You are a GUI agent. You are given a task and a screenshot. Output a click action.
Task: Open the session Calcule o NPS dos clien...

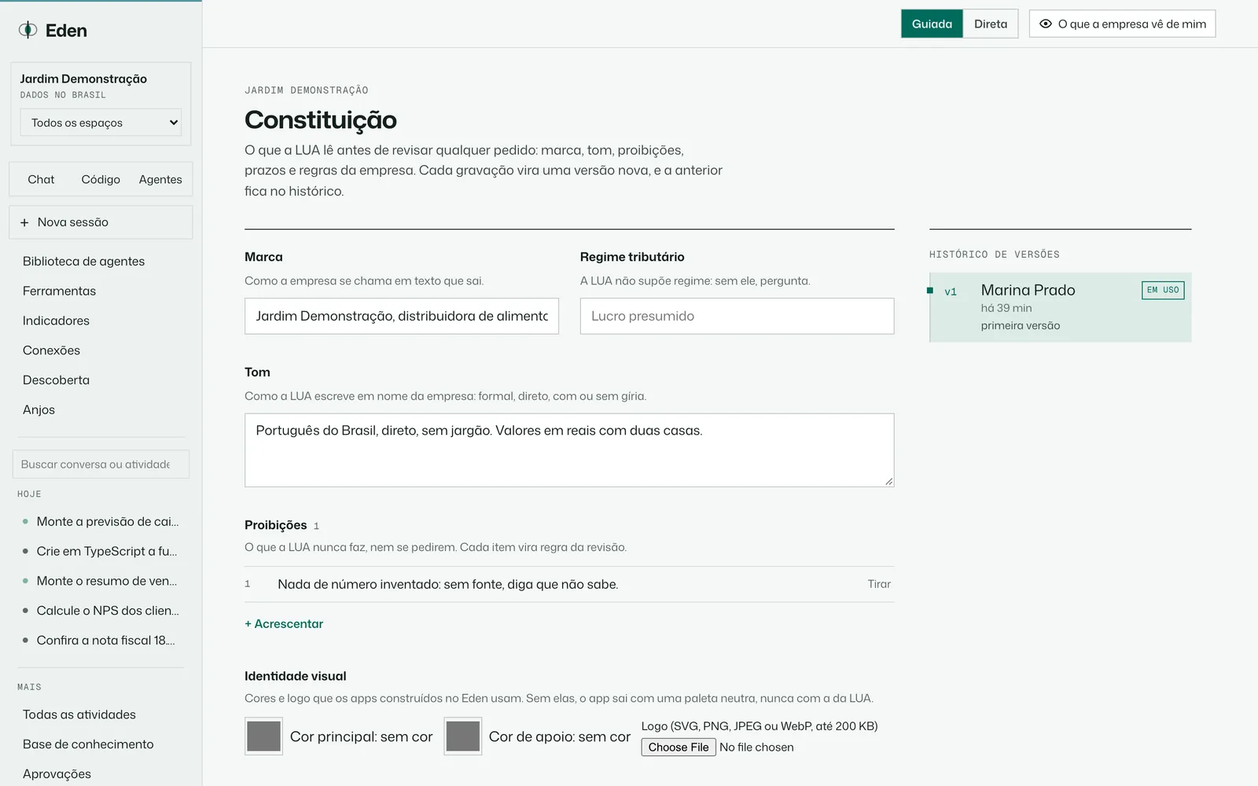click(101, 611)
